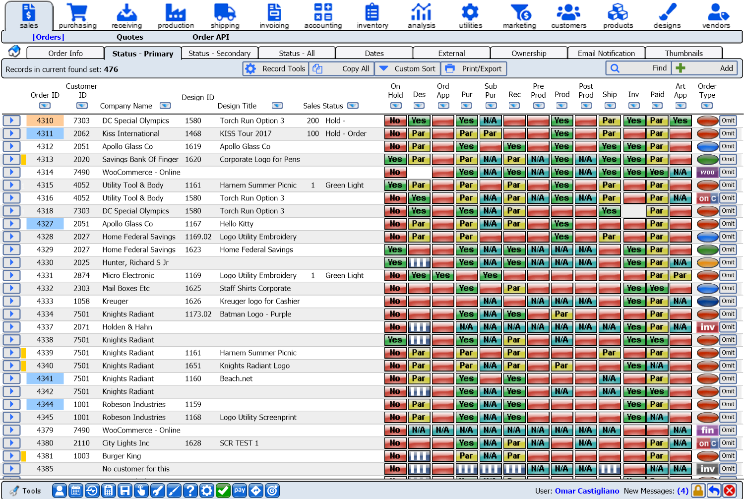
Task: Toggle On Hold status for order 4310
Action: click(395, 120)
